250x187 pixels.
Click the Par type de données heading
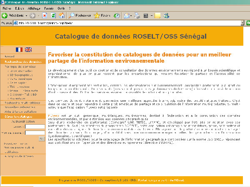[20, 66]
